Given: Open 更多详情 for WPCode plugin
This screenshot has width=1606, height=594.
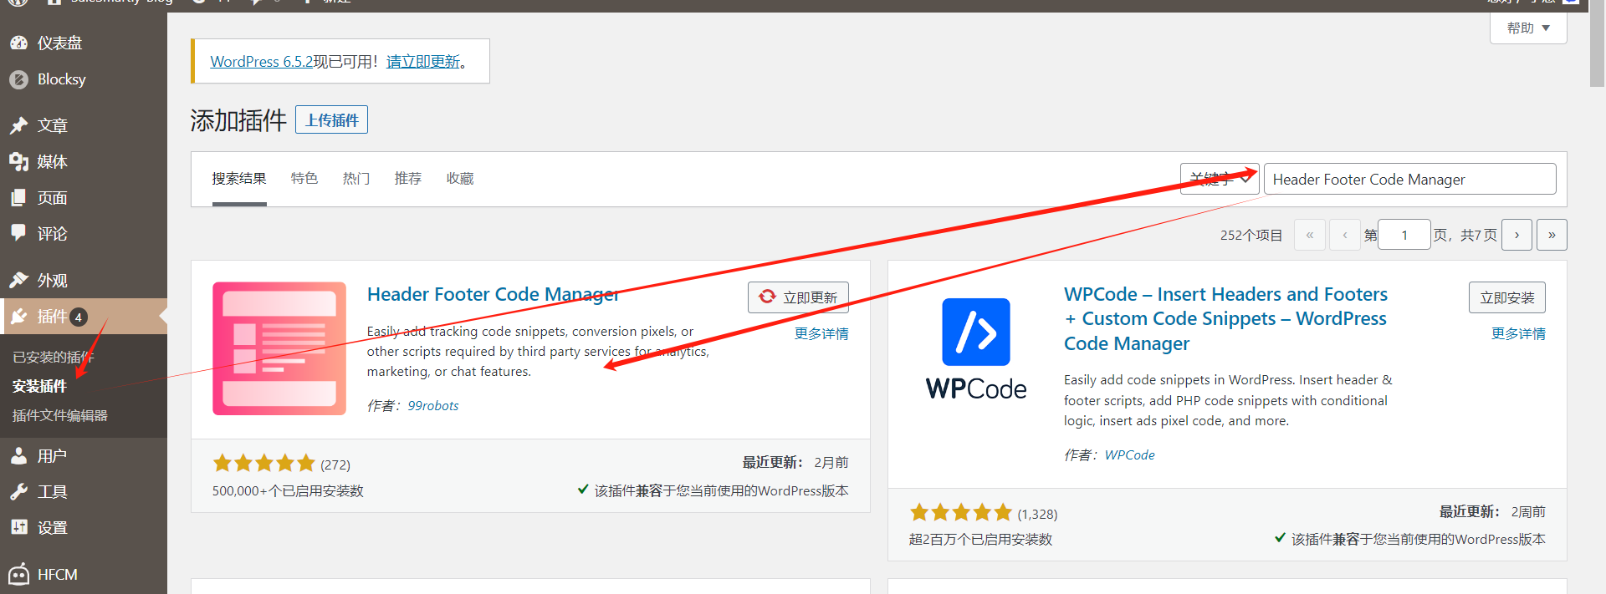Looking at the screenshot, I should pos(1518,333).
